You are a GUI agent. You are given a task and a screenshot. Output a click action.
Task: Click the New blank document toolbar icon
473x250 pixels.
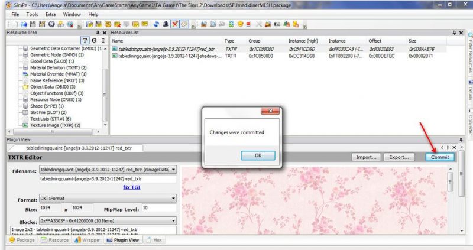[15, 24]
